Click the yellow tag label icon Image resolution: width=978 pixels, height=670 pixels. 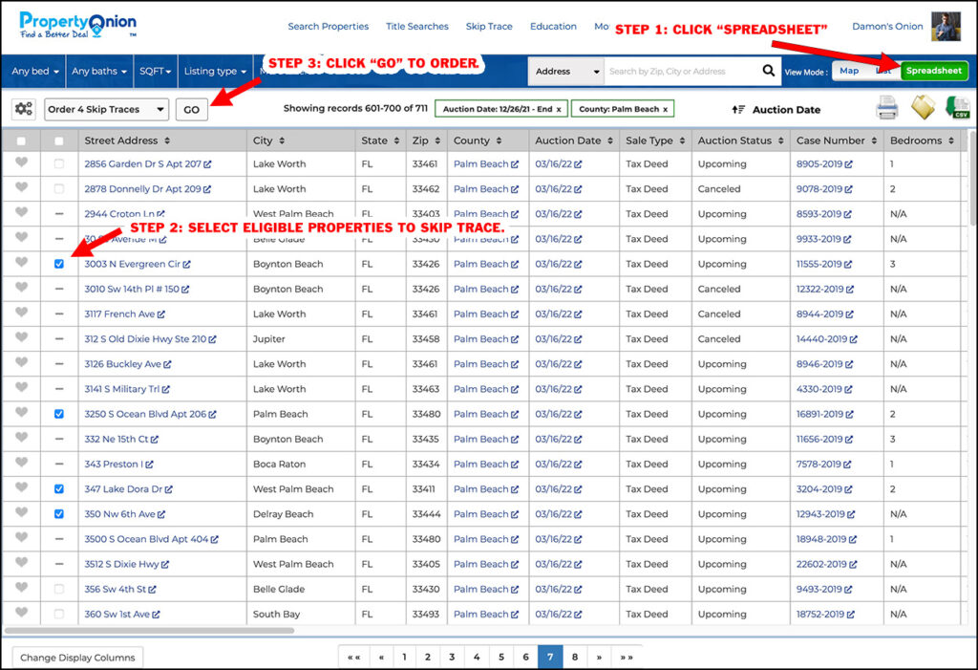point(924,107)
